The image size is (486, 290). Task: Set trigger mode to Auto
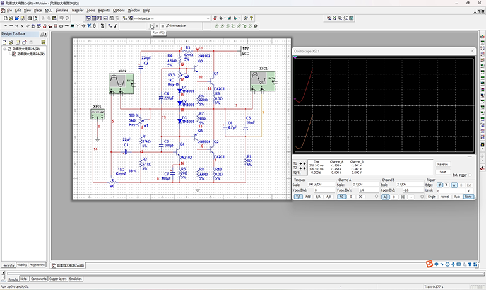tap(457, 197)
